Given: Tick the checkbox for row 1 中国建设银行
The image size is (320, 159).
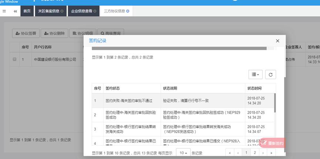Looking at the screenshot, I should [15, 59].
